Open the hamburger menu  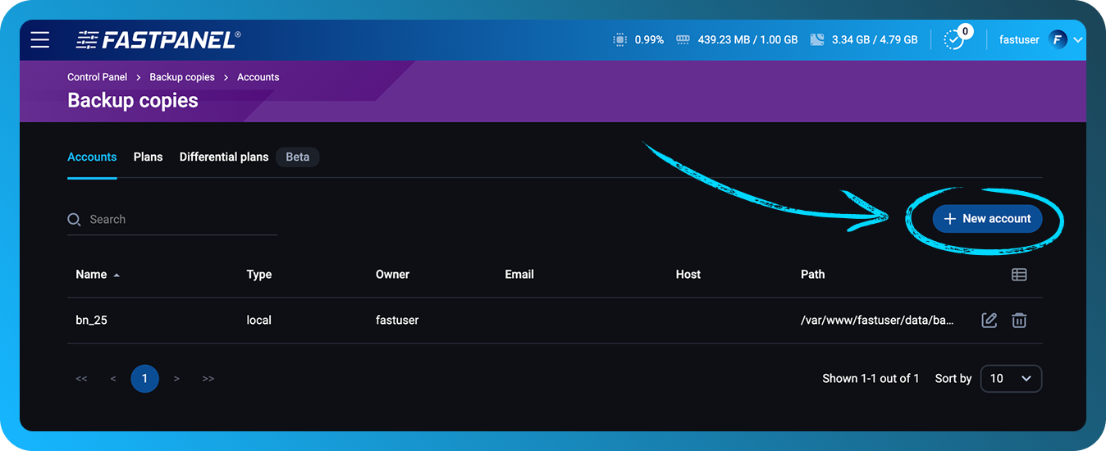pos(40,39)
